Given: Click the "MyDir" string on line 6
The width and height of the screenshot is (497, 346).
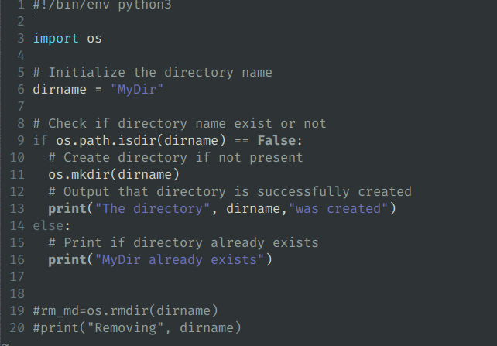Looking at the screenshot, I should [x=137, y=89].
